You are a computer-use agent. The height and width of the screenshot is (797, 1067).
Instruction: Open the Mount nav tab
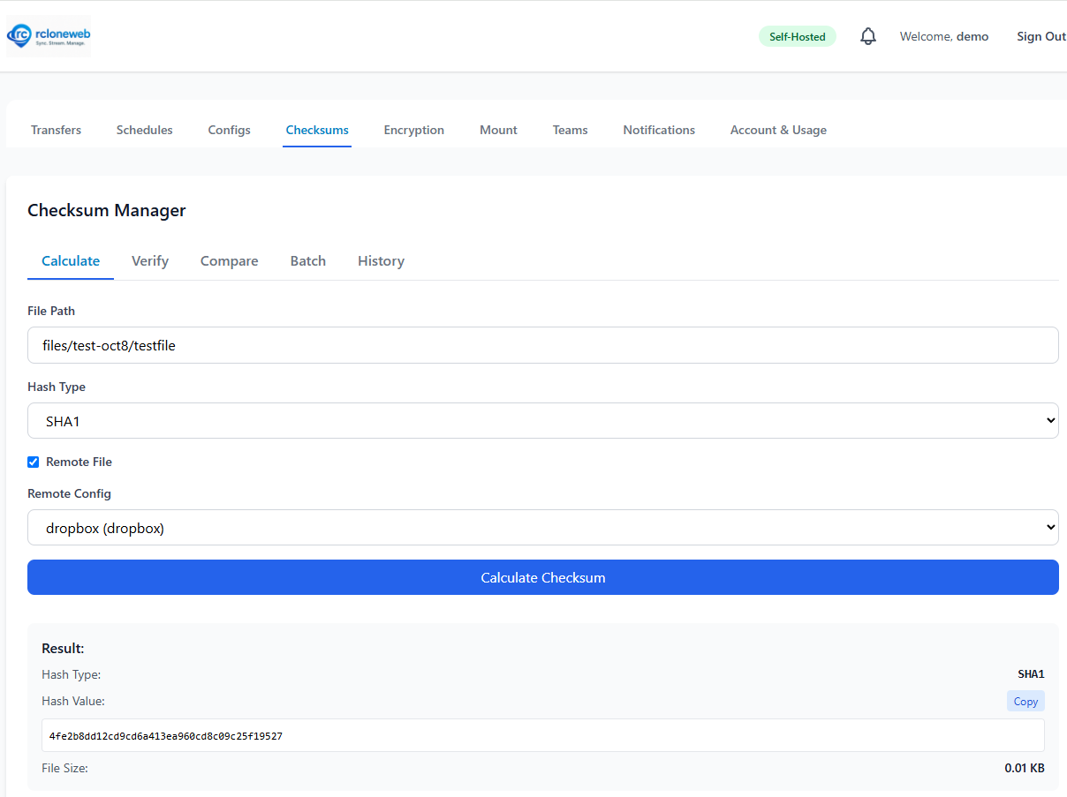[498, 130]
